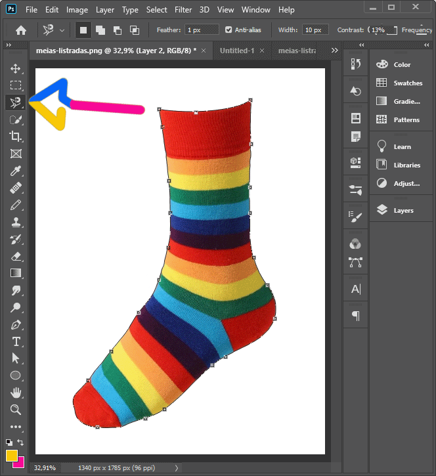Reset default foreground and background colors
Viewport: 436px width, 476px height.
click(9, 442)
